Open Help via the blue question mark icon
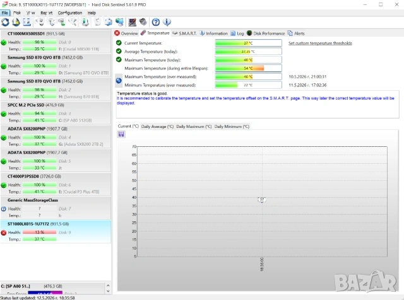 pos(156,22)
